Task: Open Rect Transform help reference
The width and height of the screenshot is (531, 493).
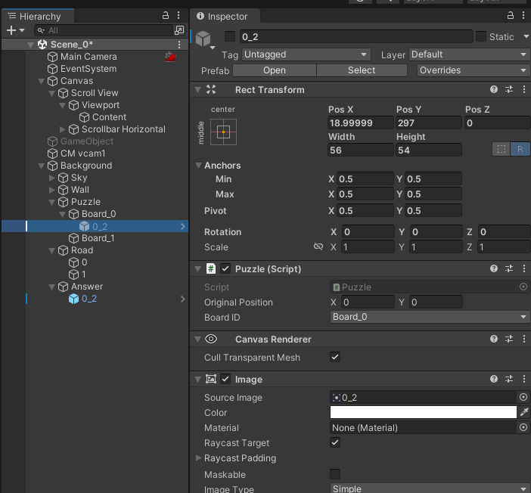Action: pyautogui.click(x=494, y=89)
